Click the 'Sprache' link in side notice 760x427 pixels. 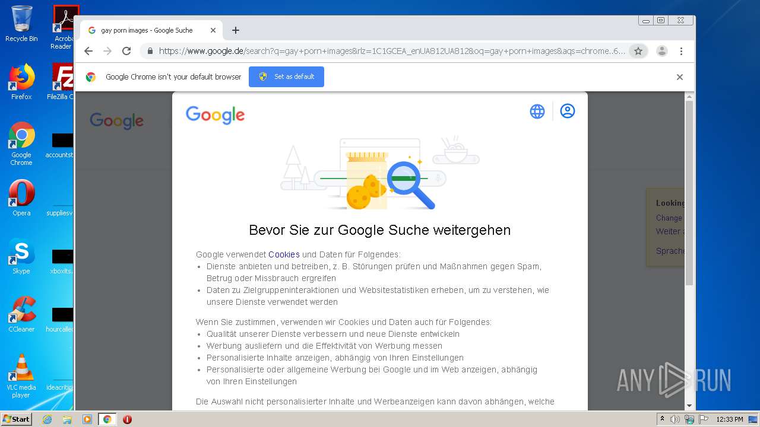[670, 251]
